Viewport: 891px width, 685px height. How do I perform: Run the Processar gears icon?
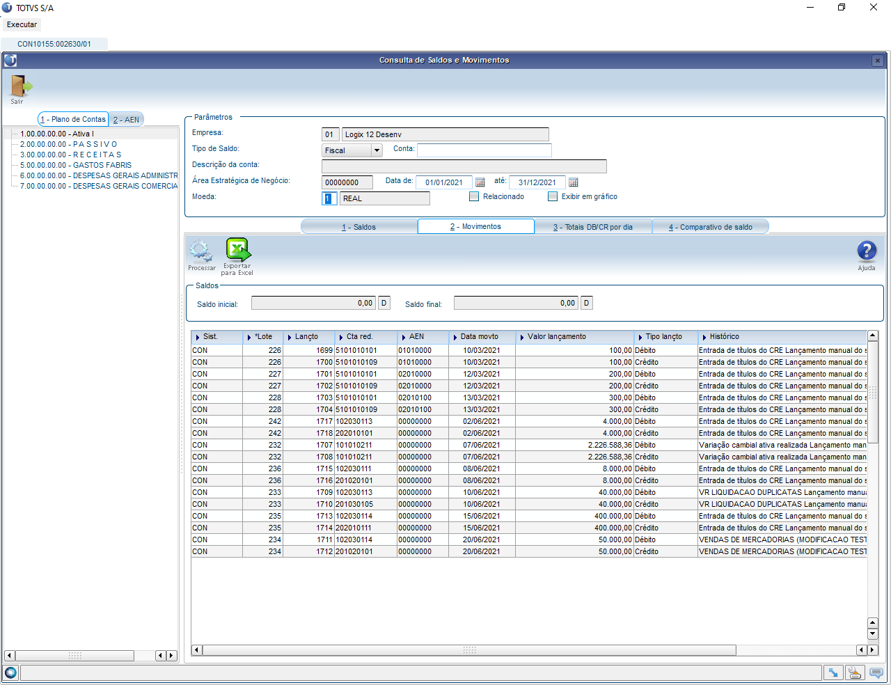[x=201, y=251]
